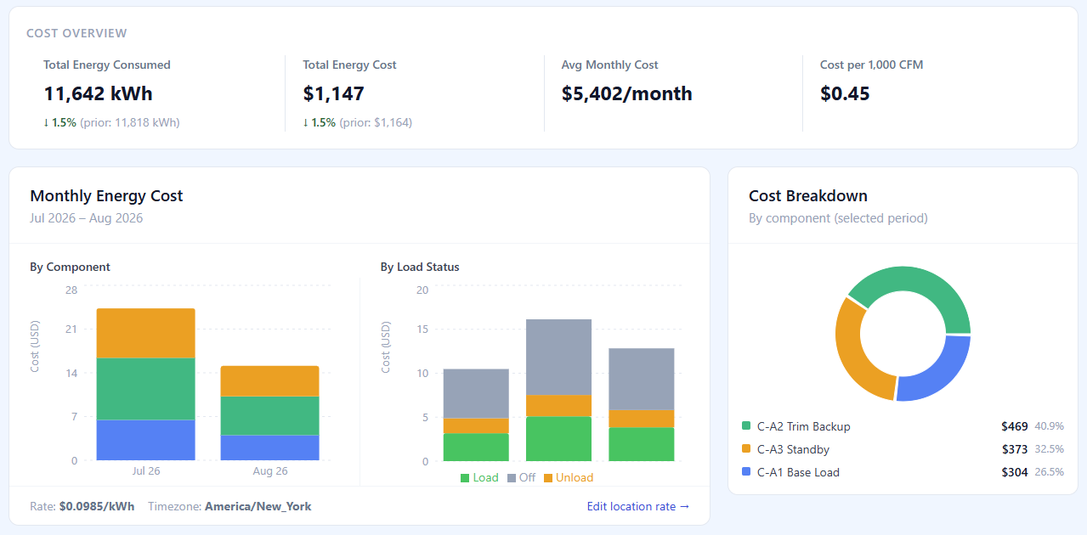Click the Edit location rate link

click(x=638, y=506)
